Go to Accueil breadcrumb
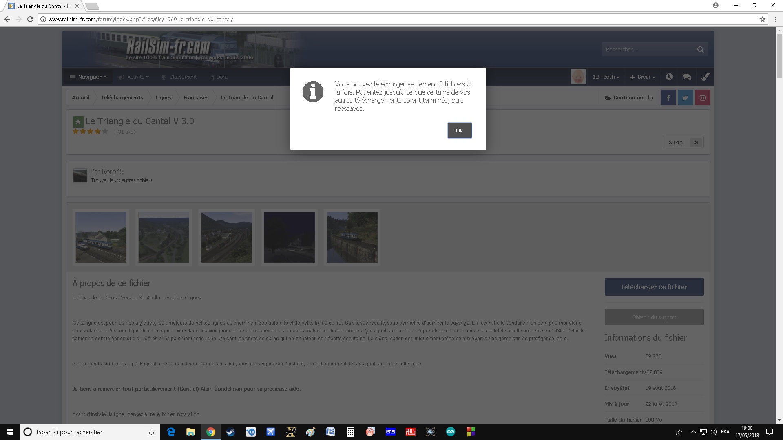 80,98
